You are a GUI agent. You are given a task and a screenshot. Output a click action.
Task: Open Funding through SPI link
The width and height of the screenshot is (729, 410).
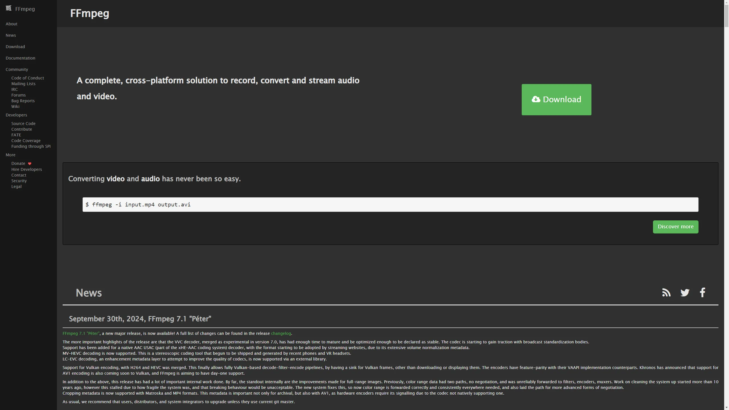point(31,146)
